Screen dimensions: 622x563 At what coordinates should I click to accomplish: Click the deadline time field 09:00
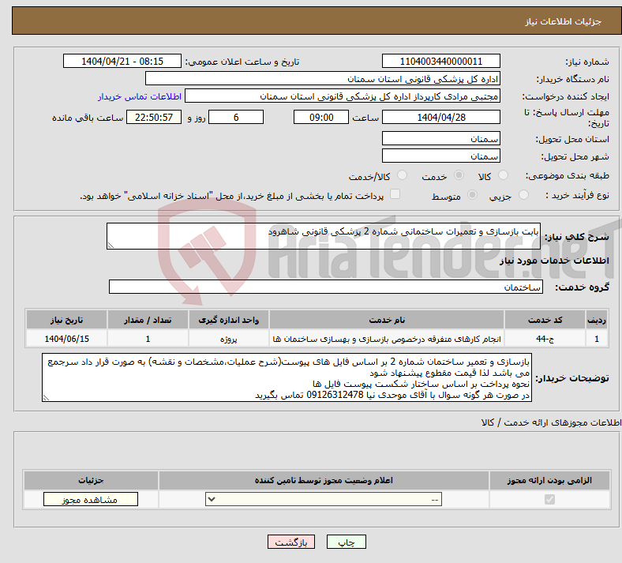point(321,117)
